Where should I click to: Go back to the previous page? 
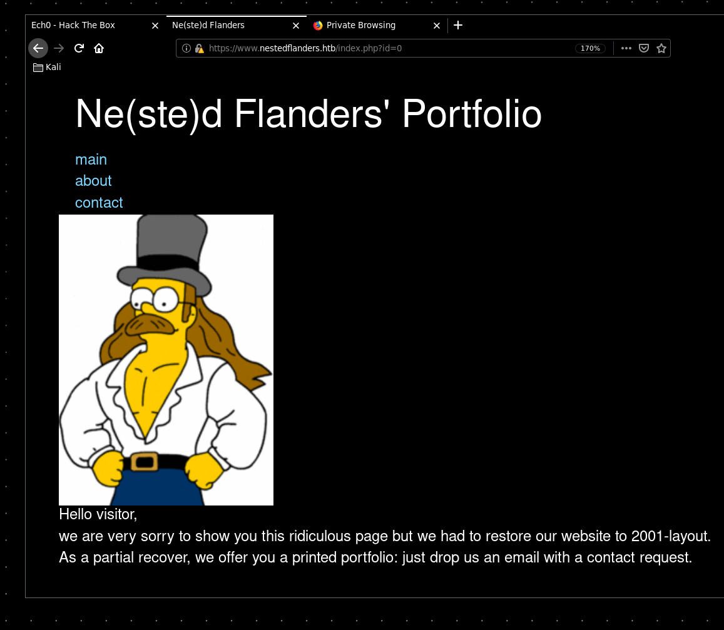pos(38,48)
